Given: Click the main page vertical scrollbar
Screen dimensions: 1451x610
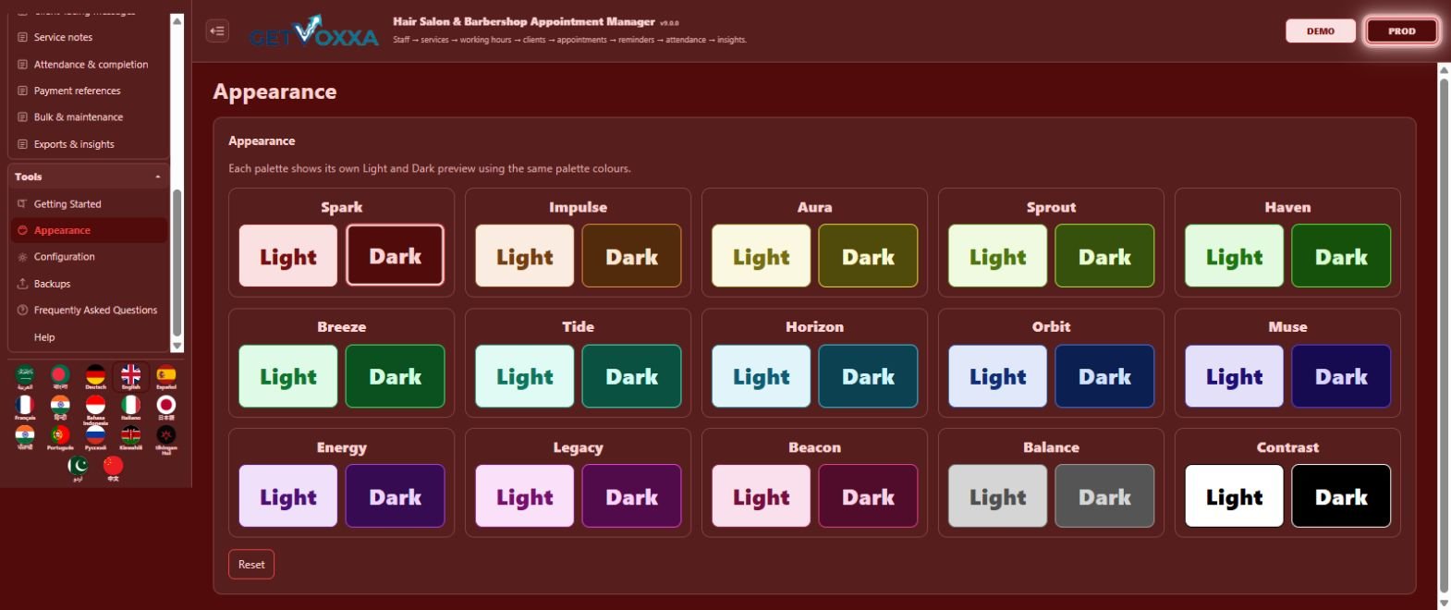Looking at the screenshot, I should 1444,335.
